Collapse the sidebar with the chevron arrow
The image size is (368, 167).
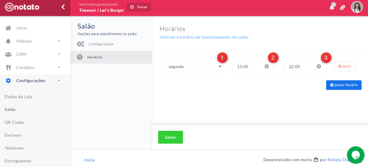pyautogui.click(x=63, y=7)
